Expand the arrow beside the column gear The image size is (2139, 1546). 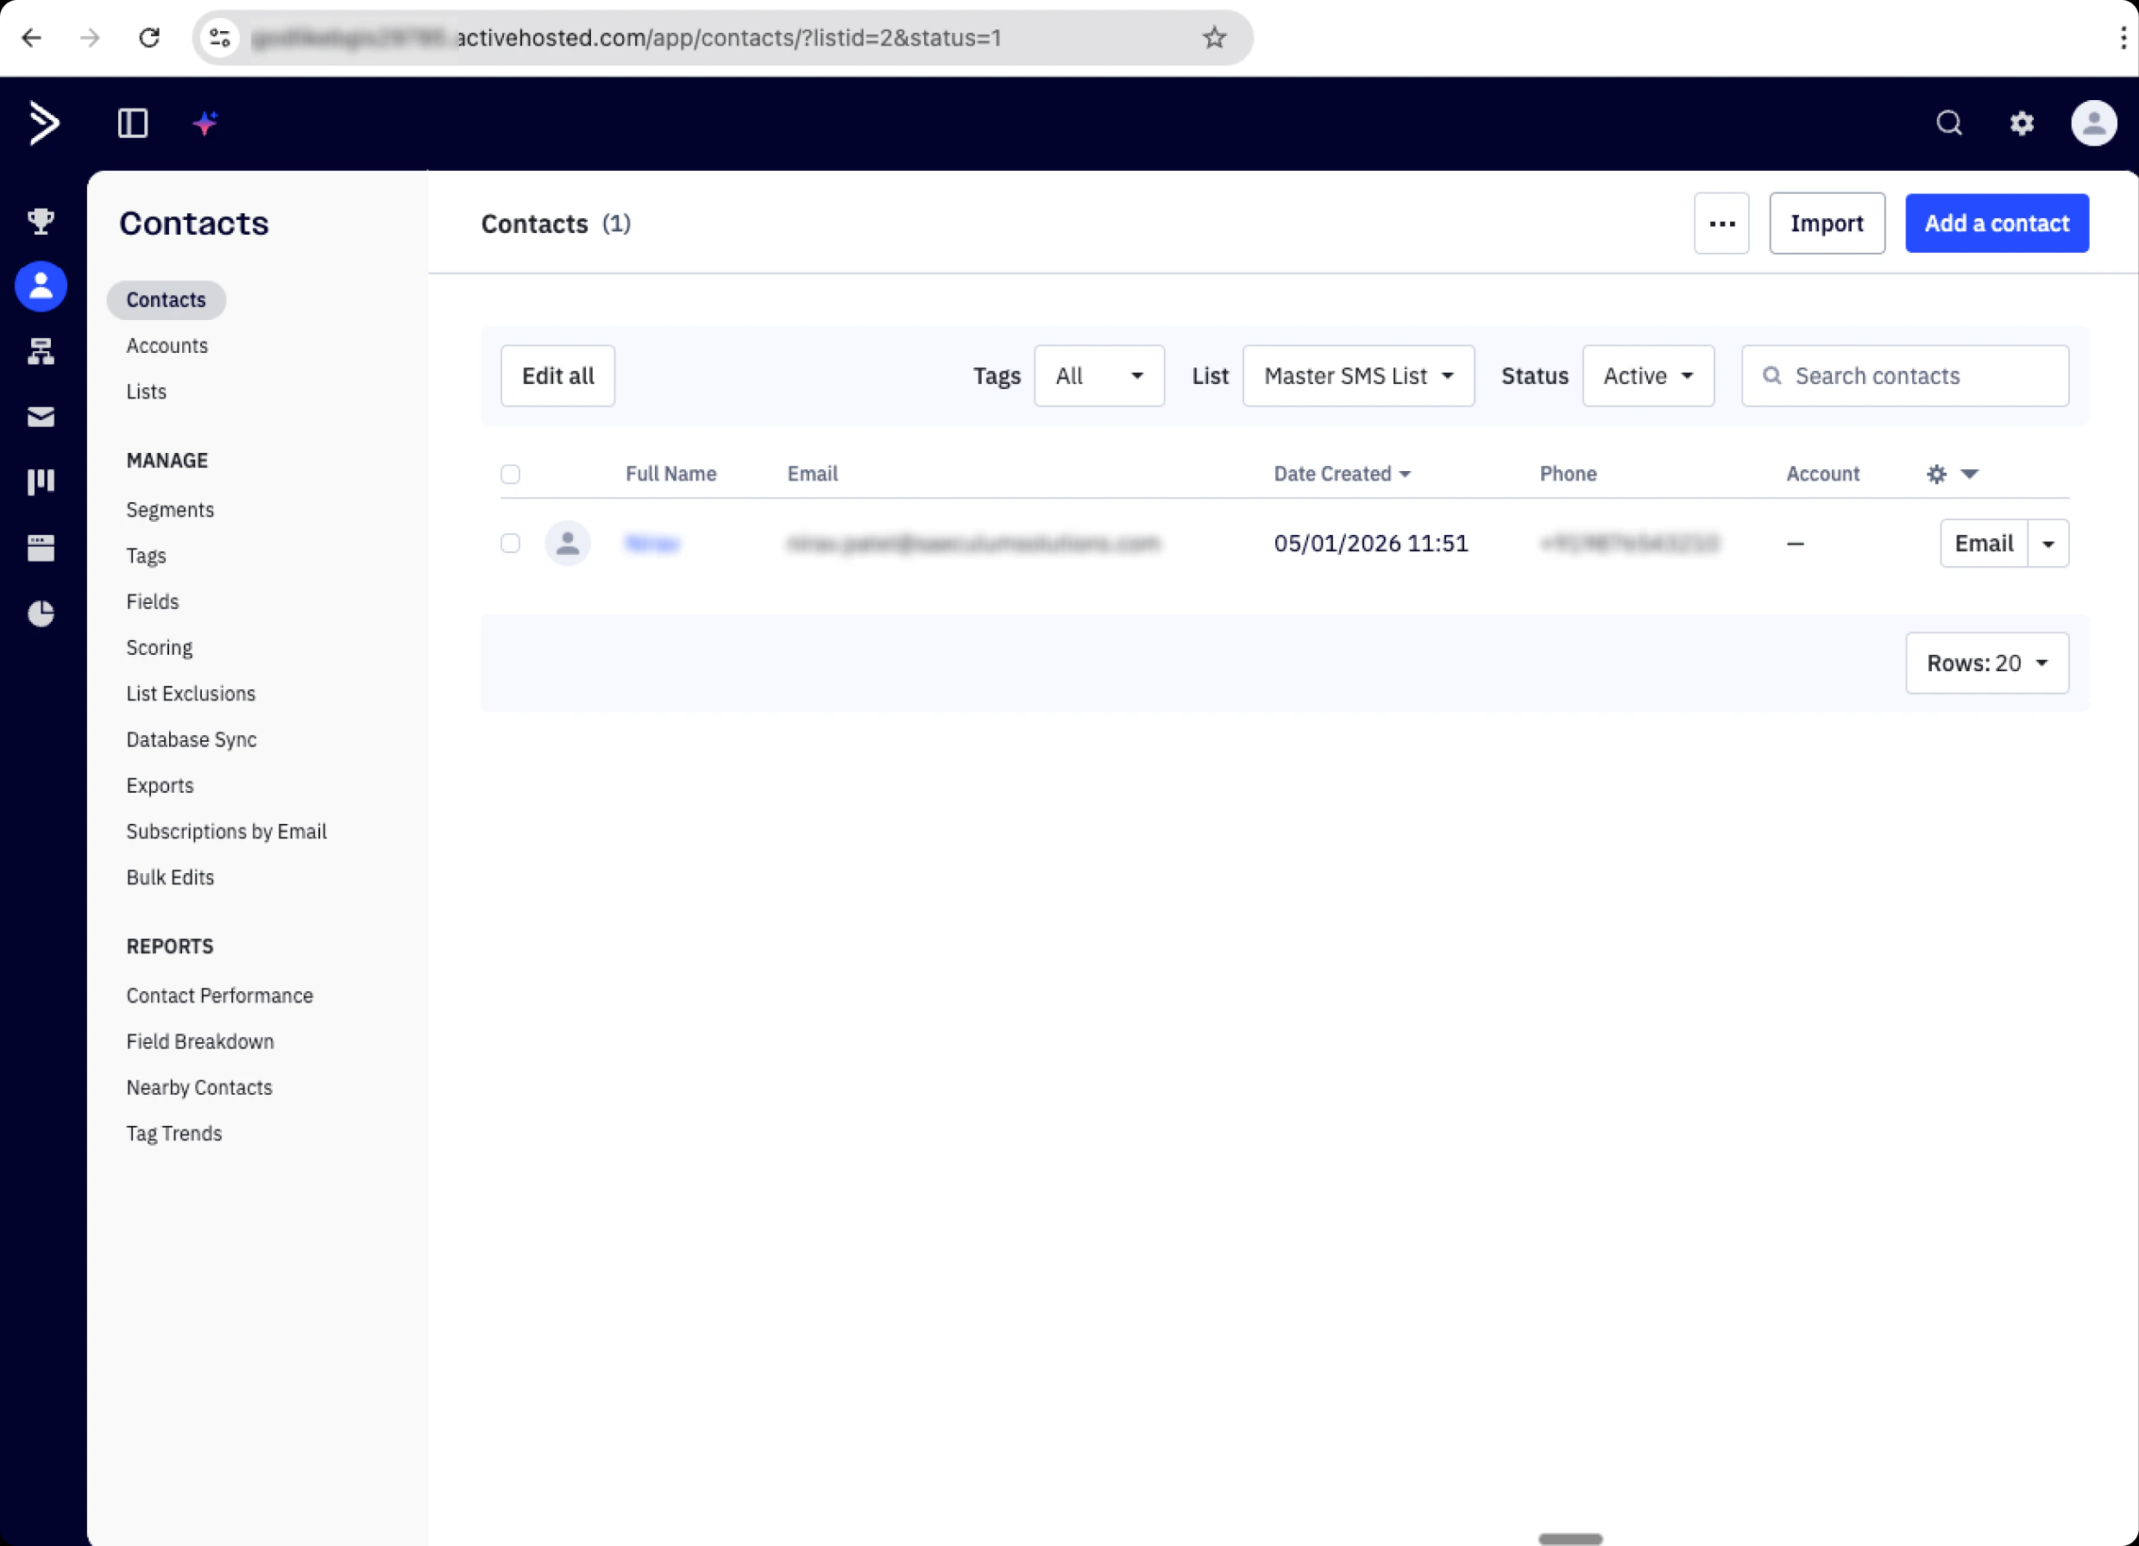[x=1968, y=474]
